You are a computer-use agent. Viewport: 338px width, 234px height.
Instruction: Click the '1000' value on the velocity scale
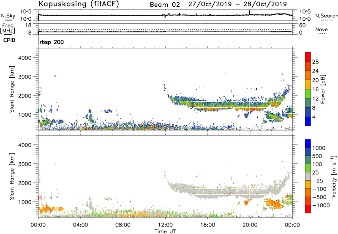click(x=319, y=148)
